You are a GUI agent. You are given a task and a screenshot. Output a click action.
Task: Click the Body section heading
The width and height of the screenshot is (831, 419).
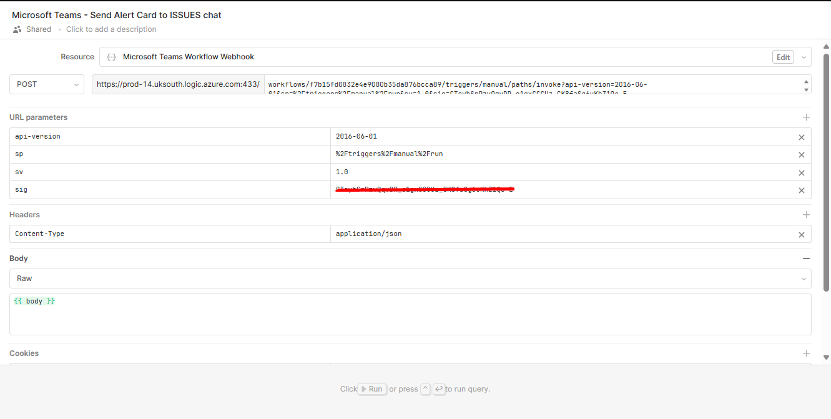tap(19, 259)
